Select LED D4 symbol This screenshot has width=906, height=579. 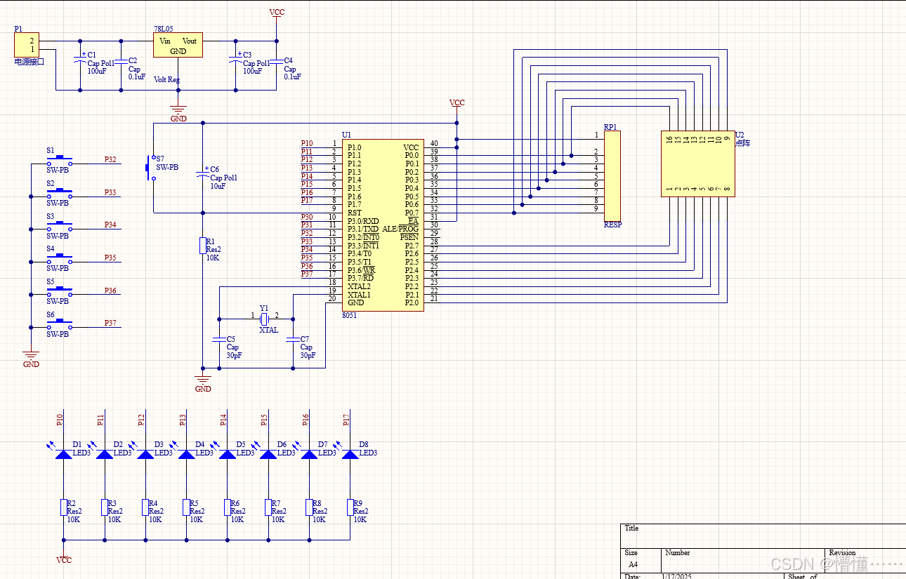[186, 454]
